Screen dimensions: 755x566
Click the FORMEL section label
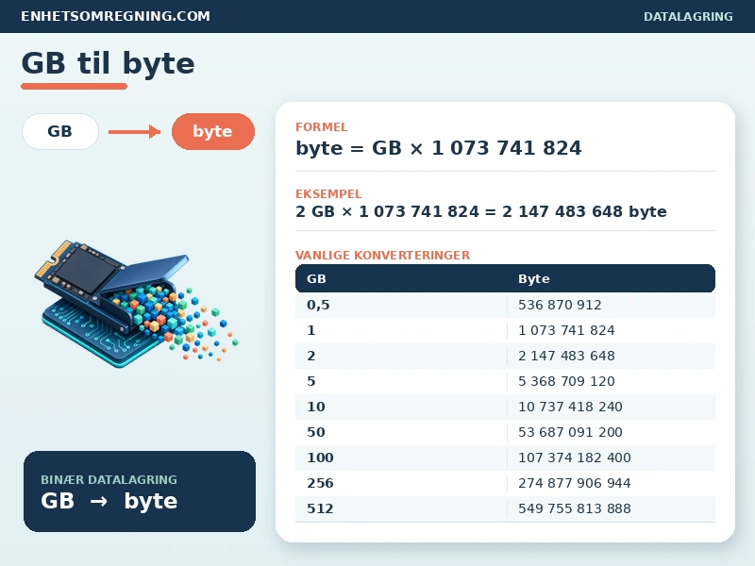click(x=321, y=127)
